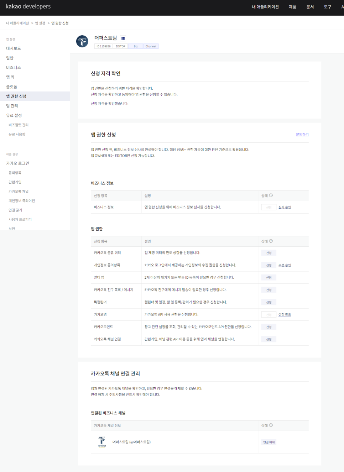Screen dimensions: 344x472
Task: Open the app list icon beside 더퍼스트팀
Action: click(123, 38)
